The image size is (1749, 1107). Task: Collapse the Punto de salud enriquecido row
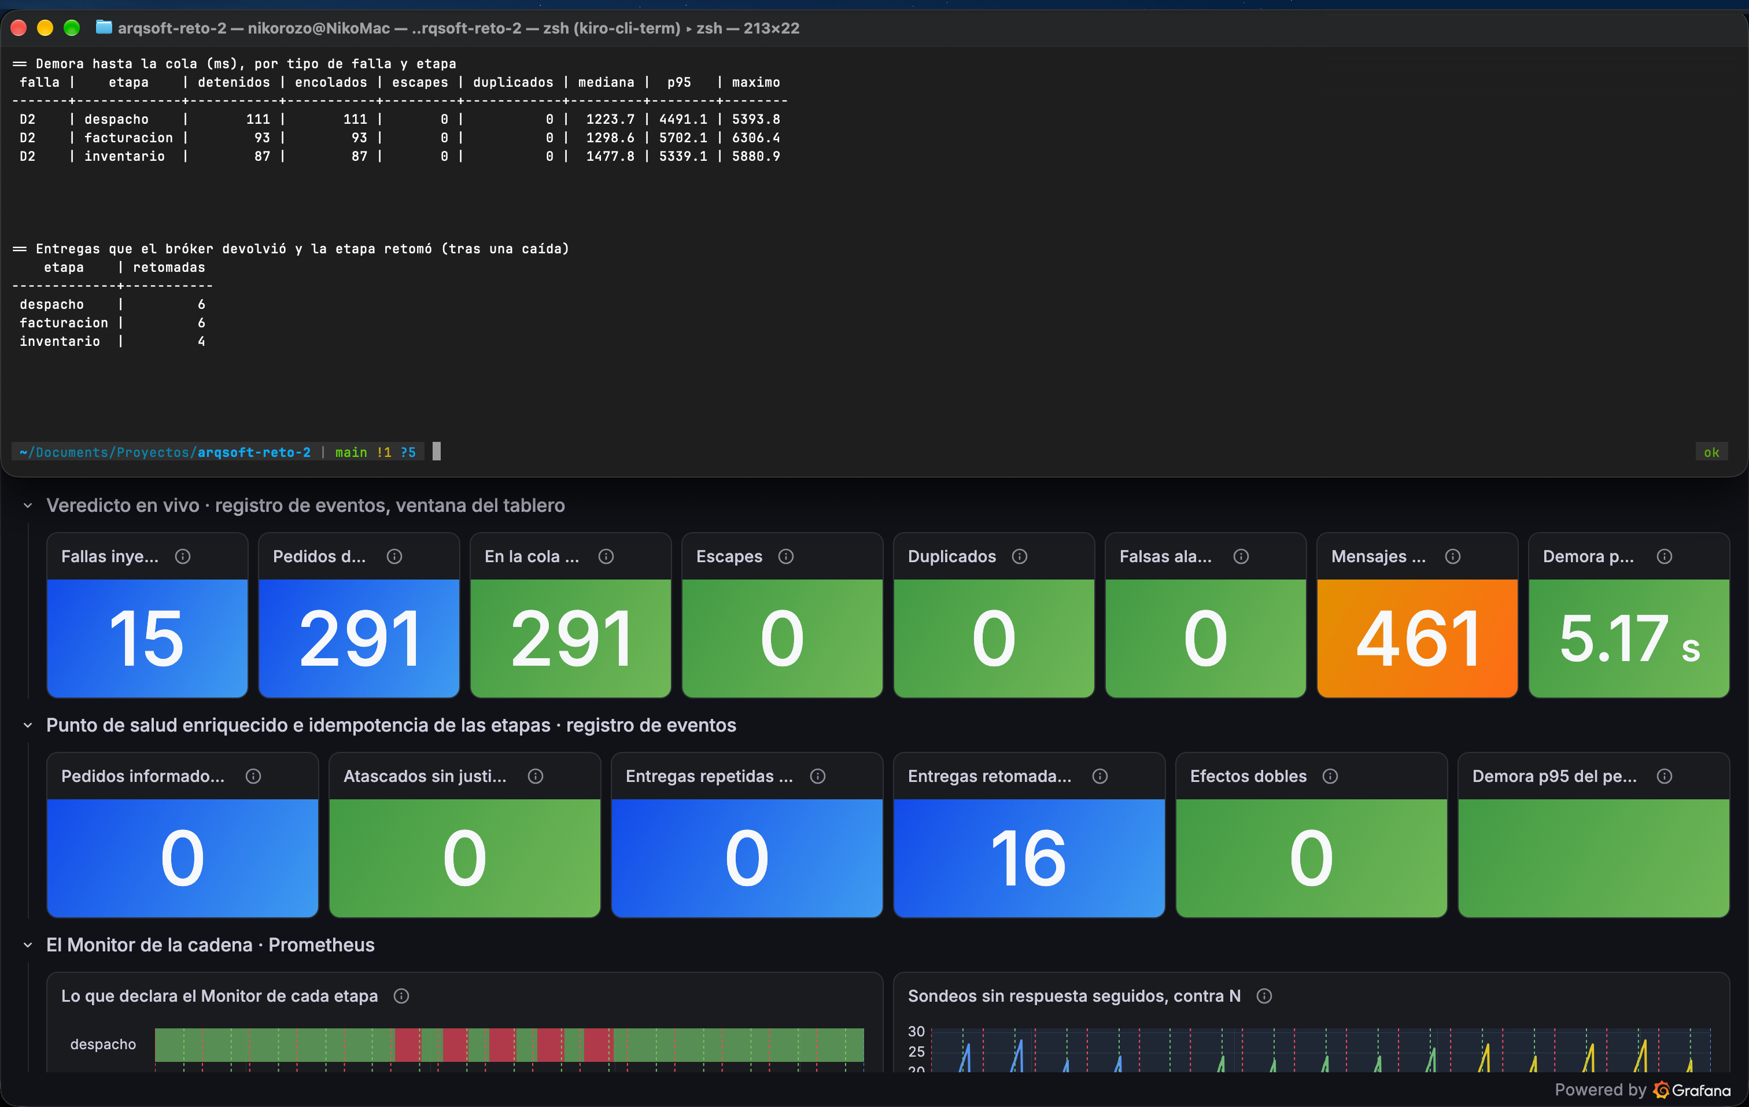pyautogui.click(x=28, y=725)
